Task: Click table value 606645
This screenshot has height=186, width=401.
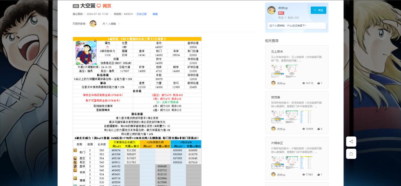Action: click(162, 166)
